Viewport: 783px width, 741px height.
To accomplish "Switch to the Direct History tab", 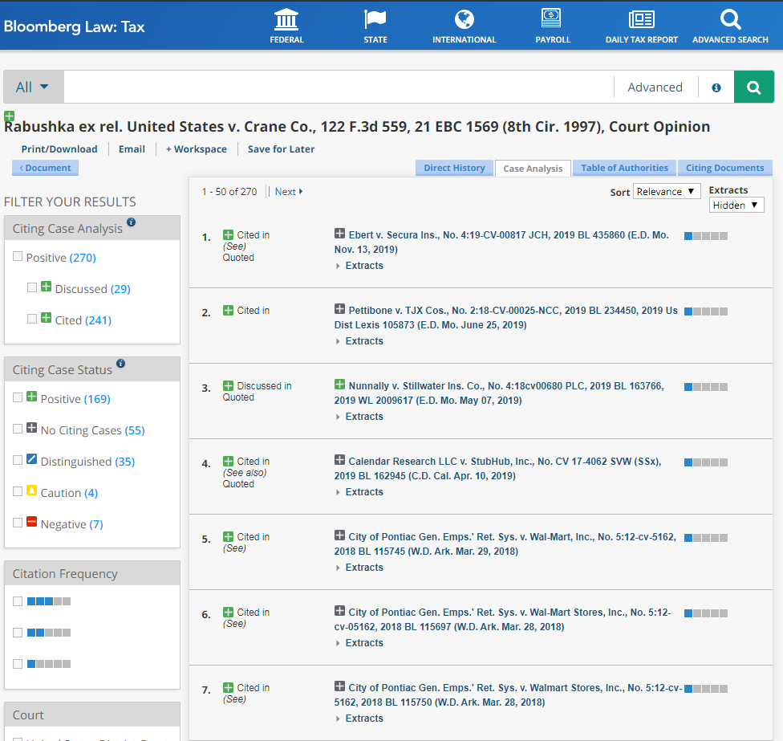I will click(x=454, y=168).
